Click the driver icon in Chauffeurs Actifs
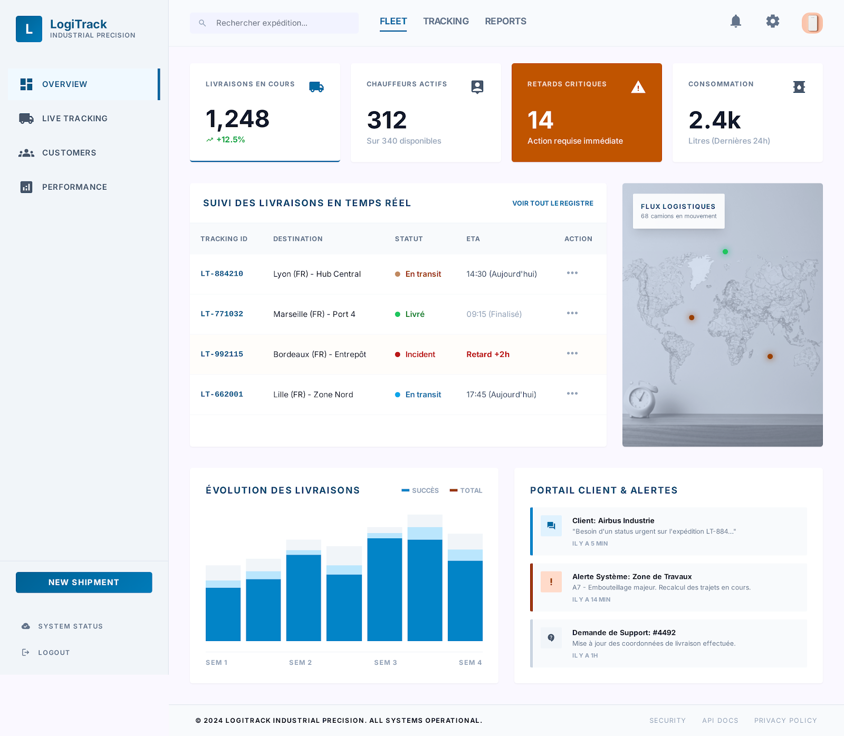Image resolution: width=844 pixels, height=736 pixels. coord(477,87)
